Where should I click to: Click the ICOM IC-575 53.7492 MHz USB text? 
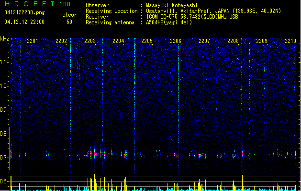click(192, 17)
